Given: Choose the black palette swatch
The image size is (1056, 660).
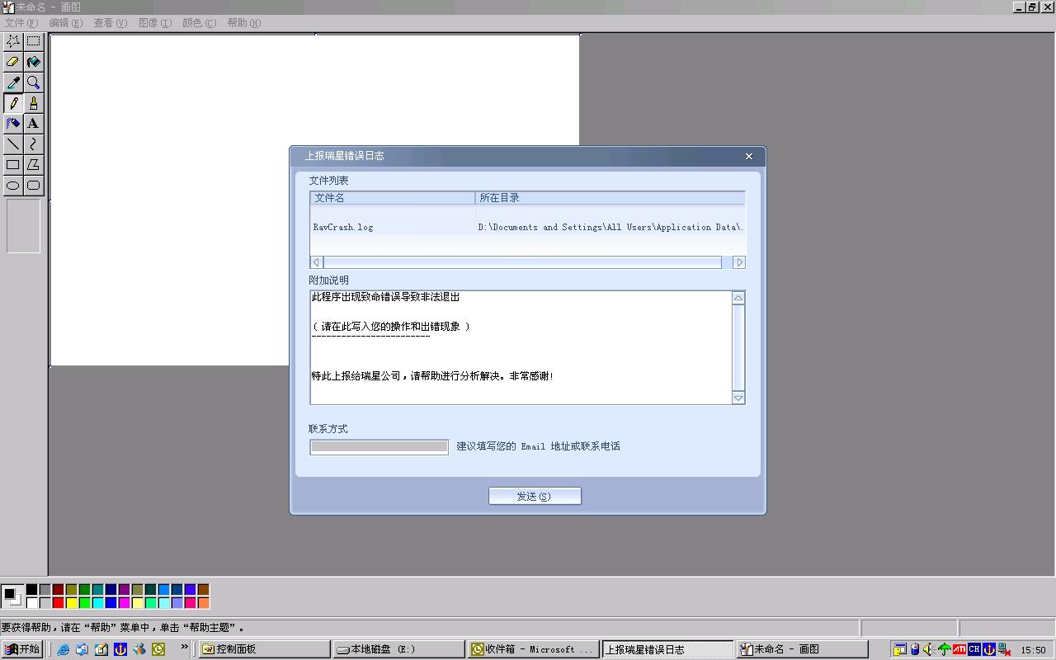Looking at the screenshot, I should (31, 589).
